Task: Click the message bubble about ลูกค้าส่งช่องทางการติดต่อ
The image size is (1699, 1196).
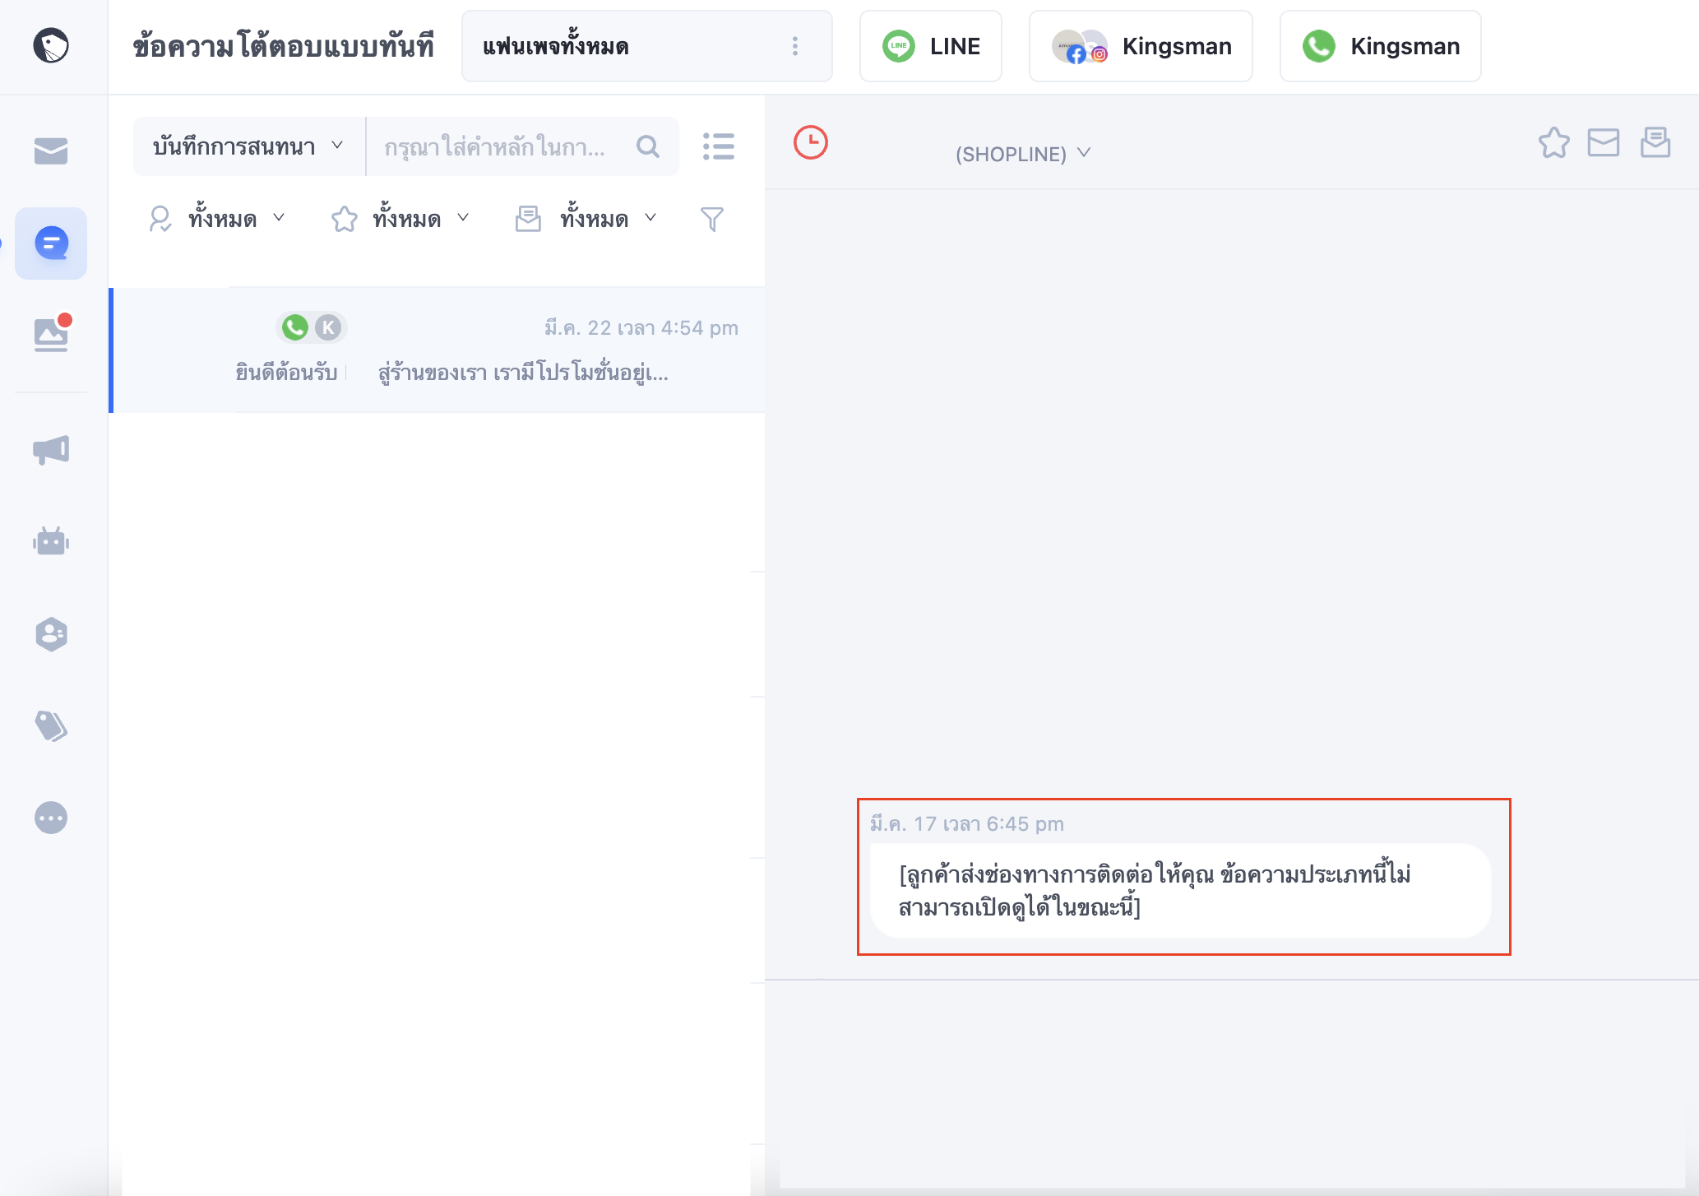Action: [1180, 891]
